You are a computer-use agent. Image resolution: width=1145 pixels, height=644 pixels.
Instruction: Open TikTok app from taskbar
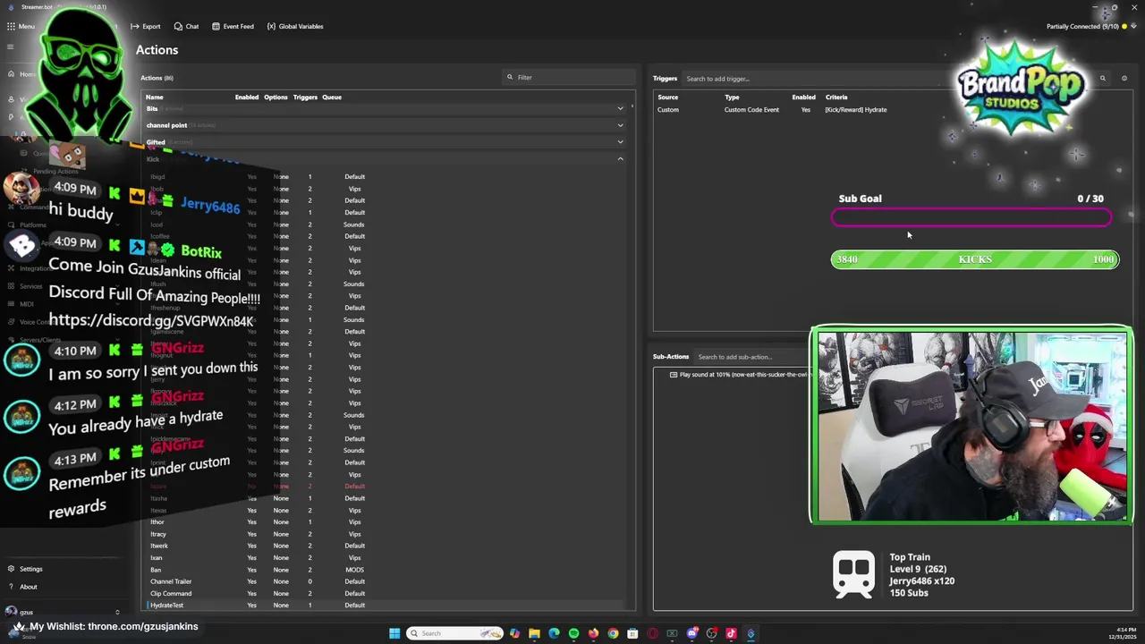tap(731, 633)
